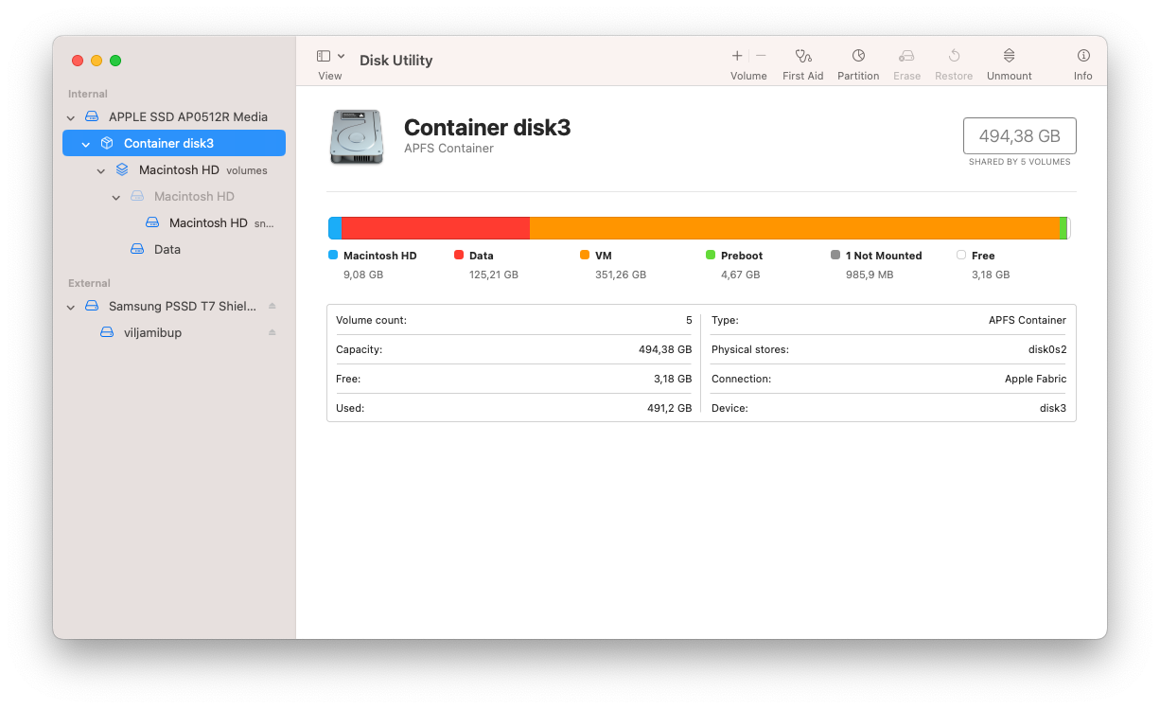Collapse APPLE SSD AP0512R Media tree
1160x709 pixels.
click(71, 118)
